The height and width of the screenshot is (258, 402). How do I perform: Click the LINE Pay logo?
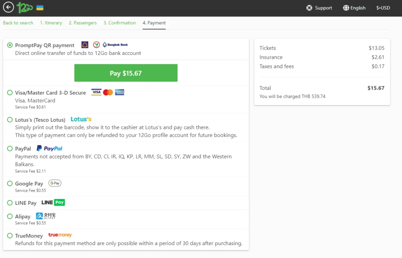pos(53,203)
